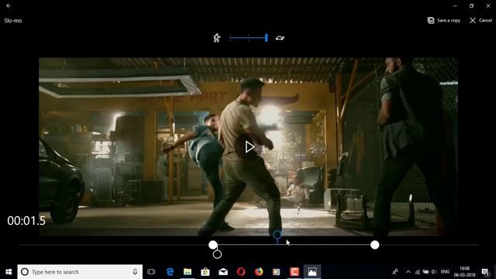Click the hollow start-trim marker below timeline
The width and height of the screenshot is (496, 279).
(217, 254)
